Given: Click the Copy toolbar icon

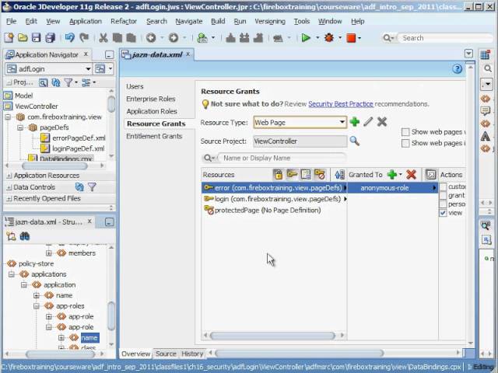Looking at the screenshot, I should [x=117, y=38].
